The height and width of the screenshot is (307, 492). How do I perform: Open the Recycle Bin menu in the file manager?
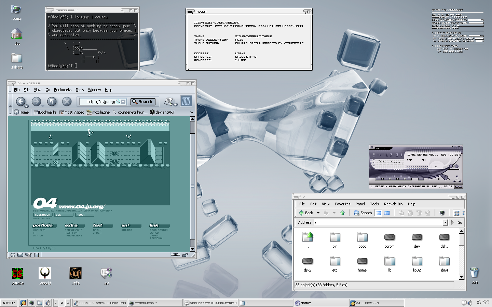click(393, 204)
